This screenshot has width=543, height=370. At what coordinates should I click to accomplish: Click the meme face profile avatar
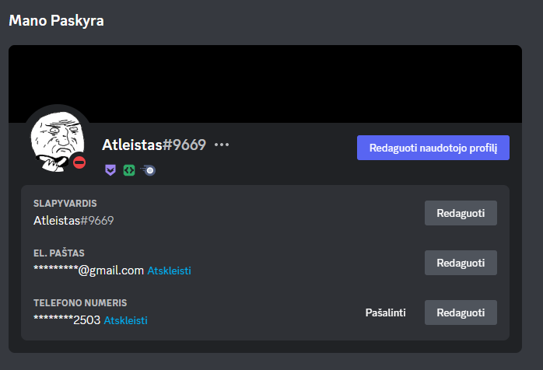(x=58, y=141)
